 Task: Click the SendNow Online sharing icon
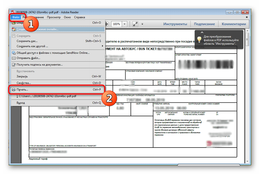pyautogui.click(x=14, y=52)
